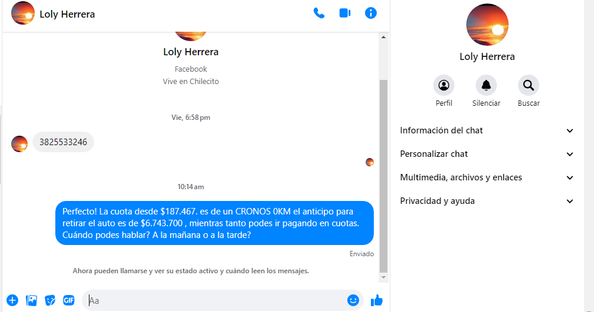Viewport: 594px width, 312px height.
Task: Expand Privacidad y ayuda section
Action: point(487,201)
